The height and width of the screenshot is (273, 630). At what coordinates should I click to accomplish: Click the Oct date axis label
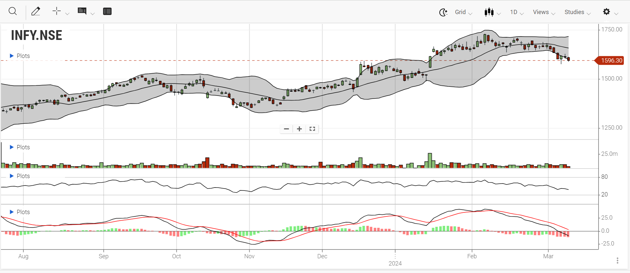(x=177, y=256)
